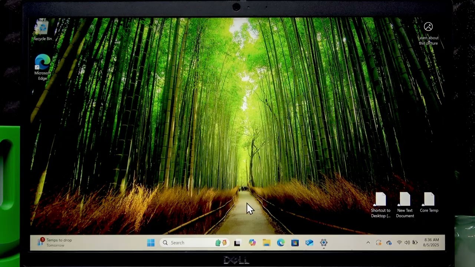Open the Windows Start menu
Screen dimensions: 475x267
tap(151, 243)
